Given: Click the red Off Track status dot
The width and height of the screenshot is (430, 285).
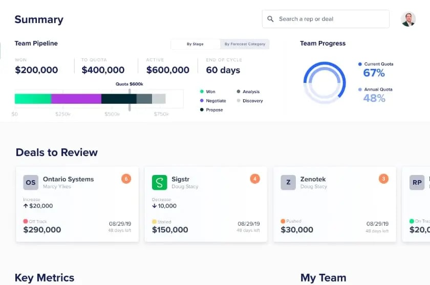Looking at the screenshot, I should tap(26, 221).
